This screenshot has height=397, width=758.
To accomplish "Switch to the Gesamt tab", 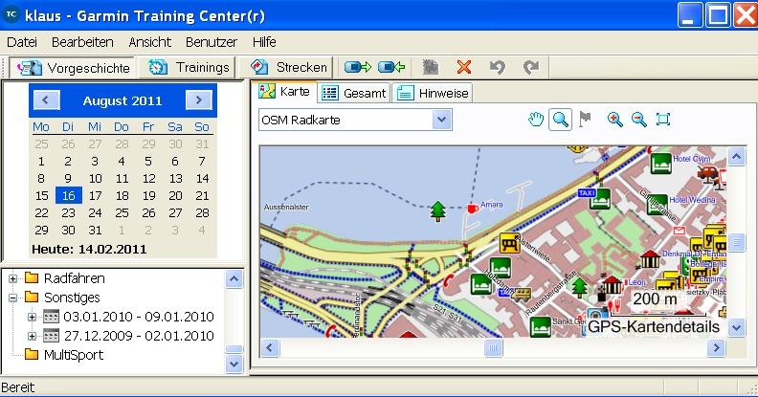I will point(354,93).
